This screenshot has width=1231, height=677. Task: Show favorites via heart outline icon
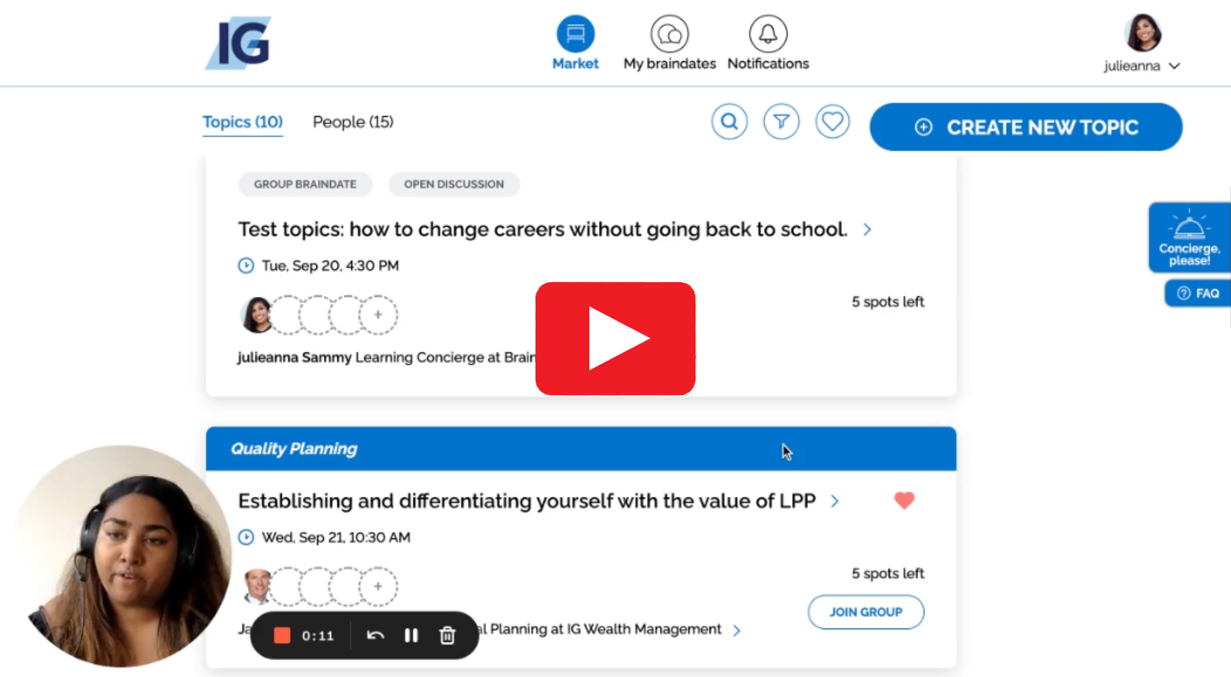pyautogui.click(x=832, y=122)
